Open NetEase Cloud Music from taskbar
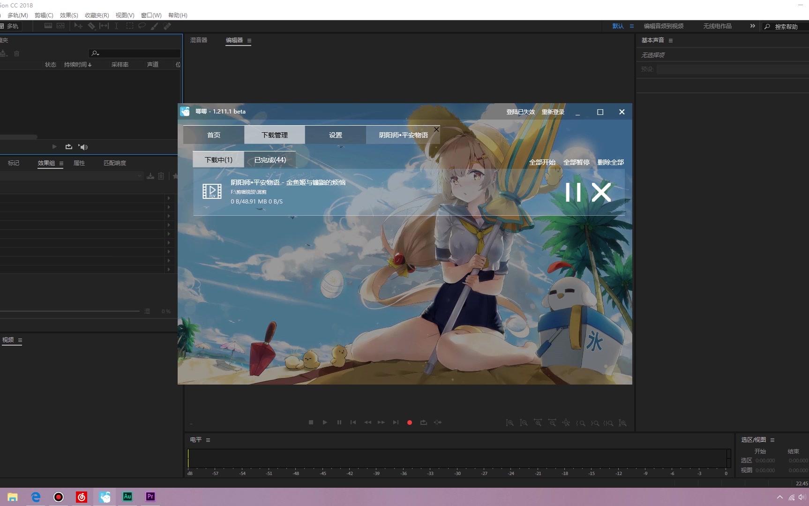The width and height of the screenshot is (809, 506). click(x=82, y=497)
